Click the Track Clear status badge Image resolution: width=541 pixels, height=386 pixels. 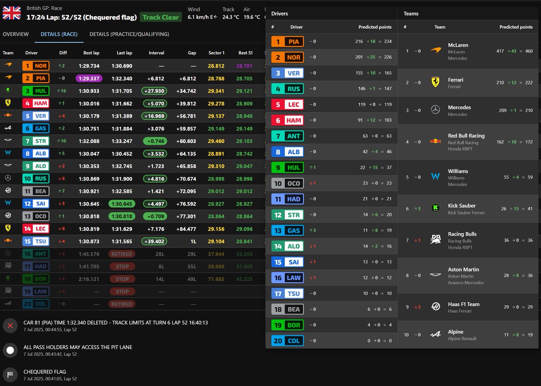(161, 18)
